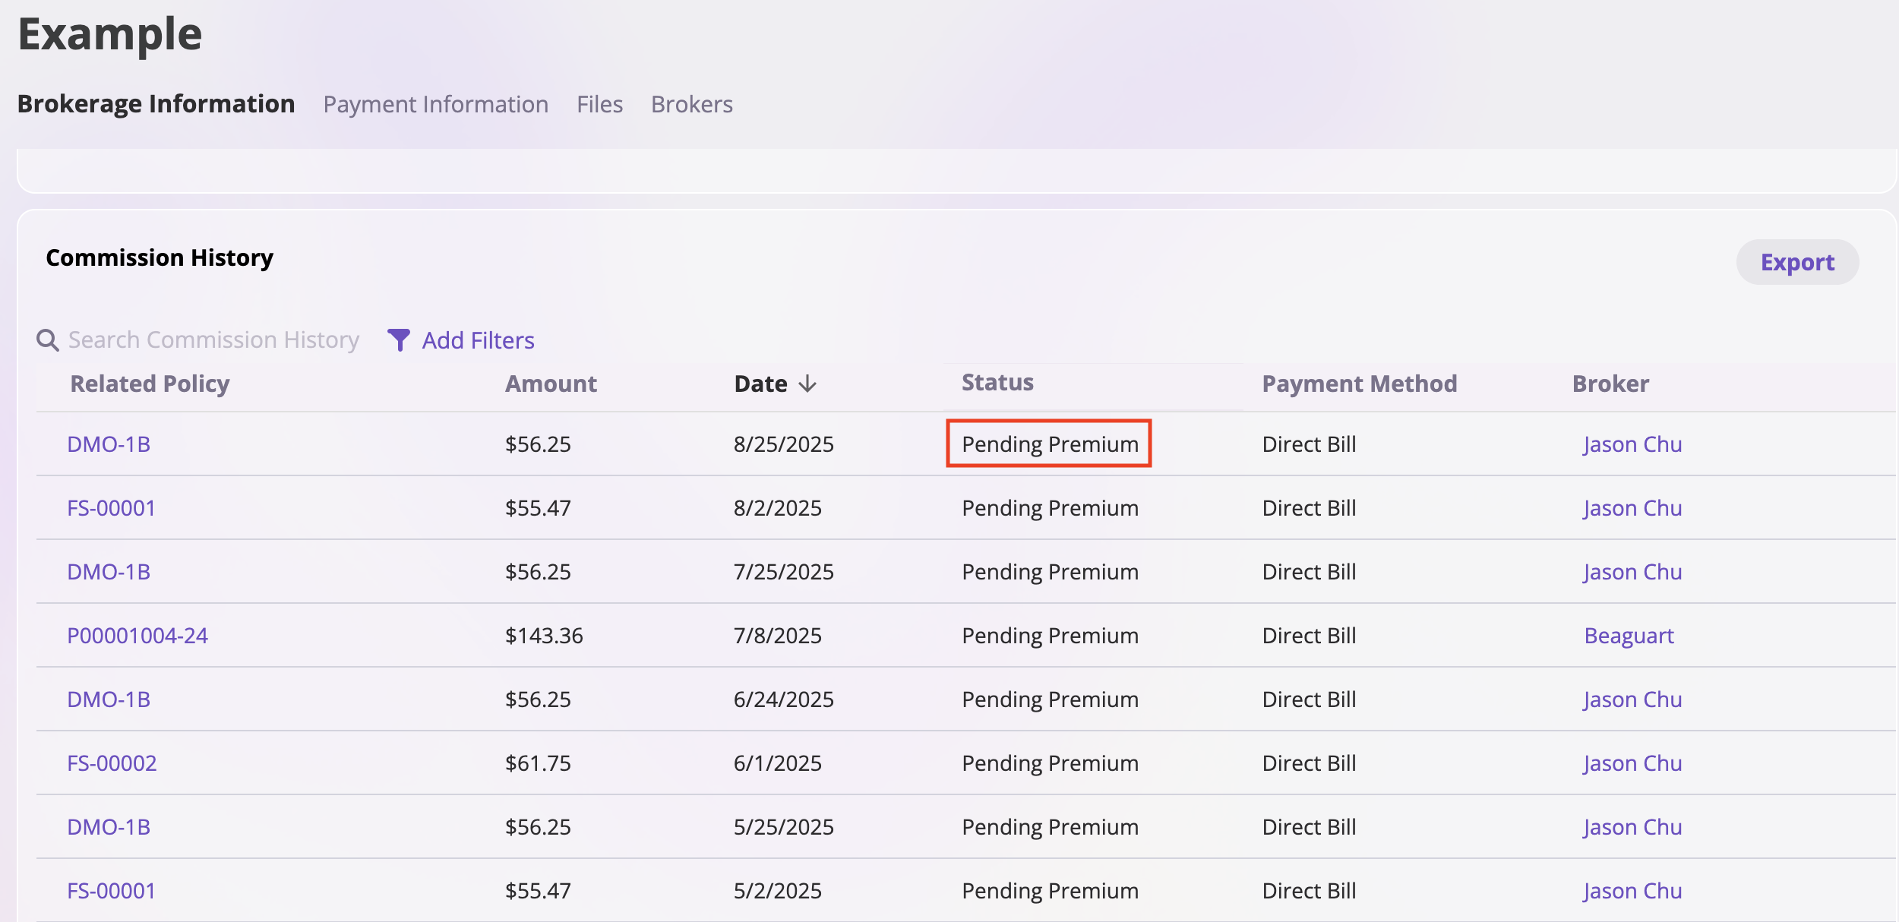Open the FS-00002 policy link
This screenshot has width=1899, height=922.
(x=112, y=763)
